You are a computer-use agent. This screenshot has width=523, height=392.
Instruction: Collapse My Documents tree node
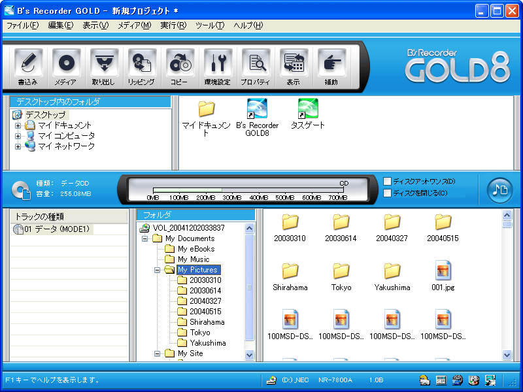click(144, 238)
